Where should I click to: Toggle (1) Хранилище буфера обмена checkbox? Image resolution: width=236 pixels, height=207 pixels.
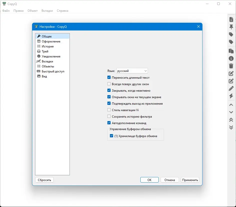[x=112, y=136]
